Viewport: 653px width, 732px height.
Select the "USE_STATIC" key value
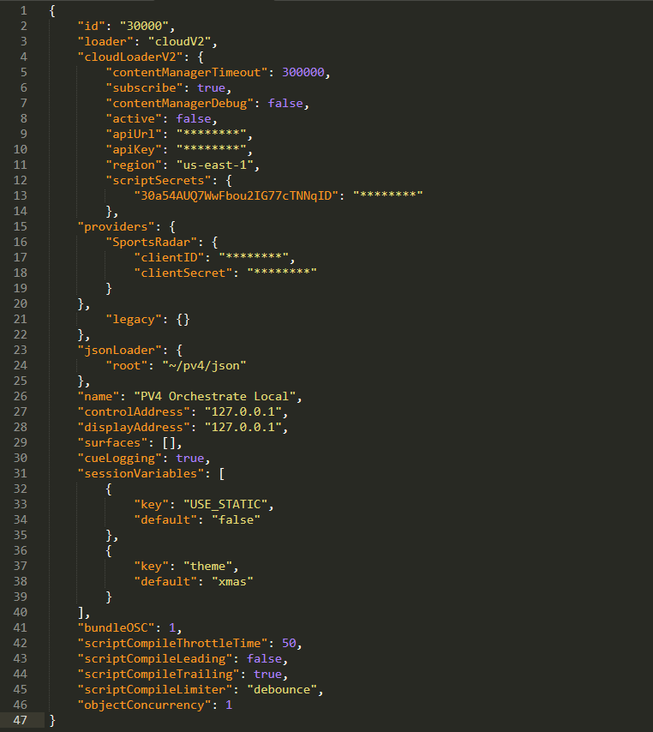pos(225,504)
